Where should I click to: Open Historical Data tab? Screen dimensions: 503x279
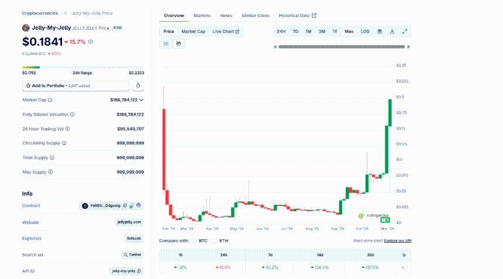pyautogui.click(x=297, y=15)
